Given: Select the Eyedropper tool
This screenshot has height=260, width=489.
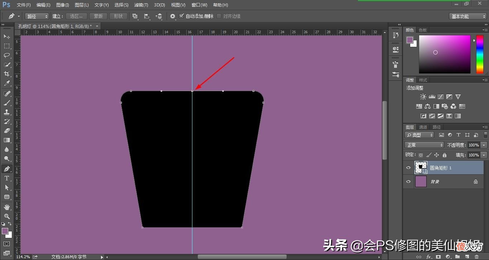Looking at the screenshot, I should [7, 83].
